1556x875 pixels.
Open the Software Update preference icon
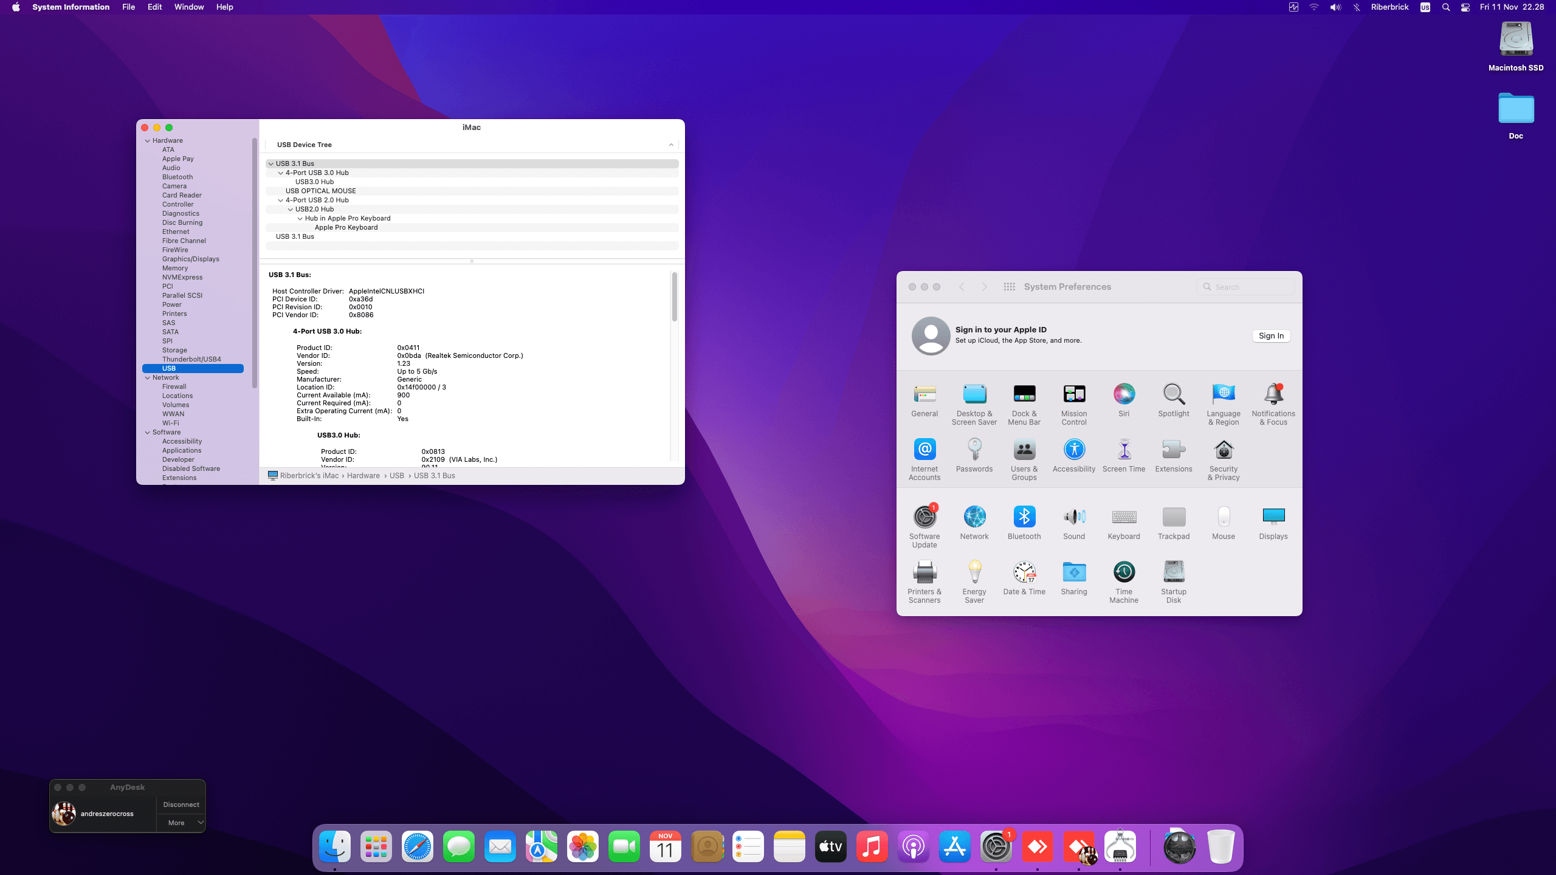pos(924,517)
